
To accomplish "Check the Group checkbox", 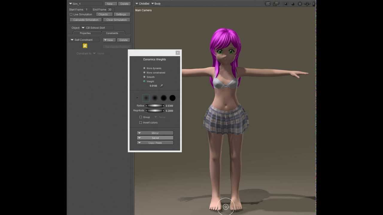I will 141,117.
